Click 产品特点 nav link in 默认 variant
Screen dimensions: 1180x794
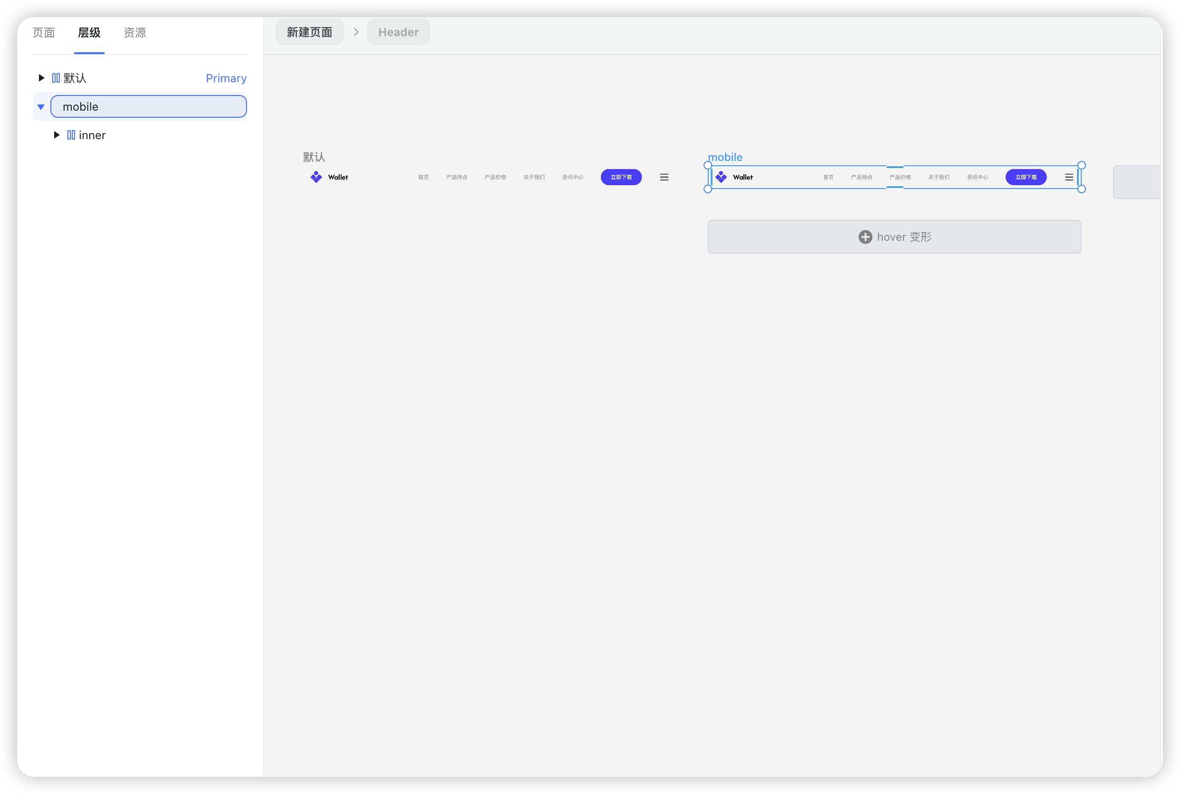[457, 177]
